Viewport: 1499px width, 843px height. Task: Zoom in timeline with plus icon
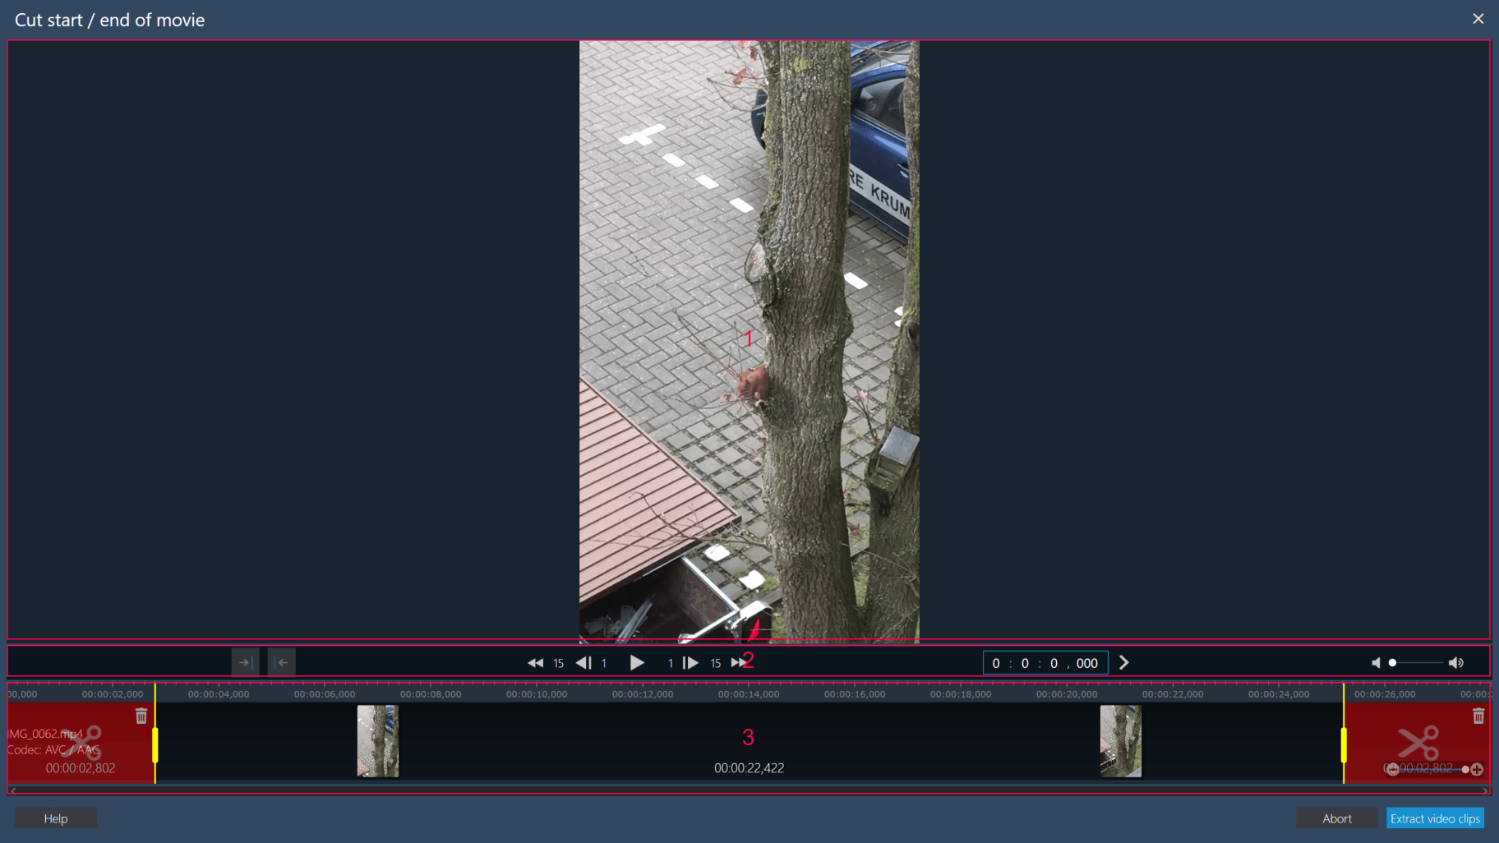coord(1478,770)
